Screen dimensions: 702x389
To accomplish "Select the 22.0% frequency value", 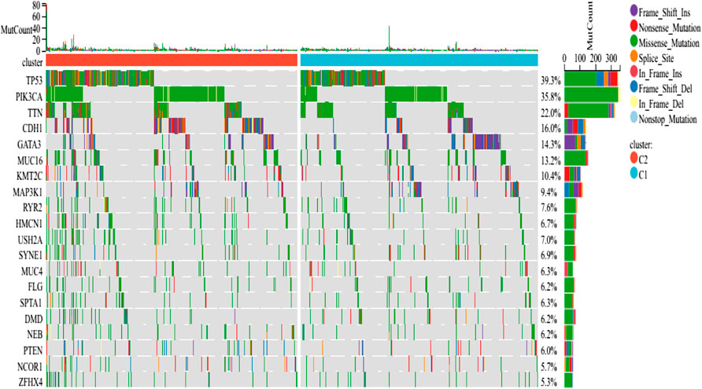I will 551,112.
